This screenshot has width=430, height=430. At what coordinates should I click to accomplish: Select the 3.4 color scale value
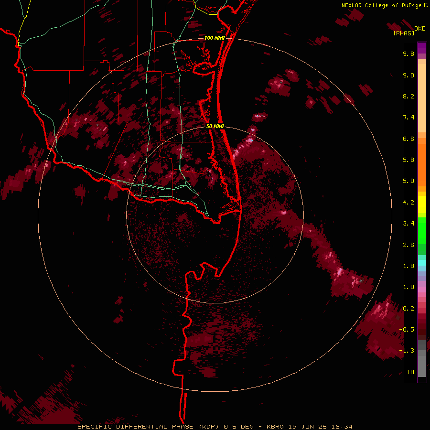(x=408, y=224)
